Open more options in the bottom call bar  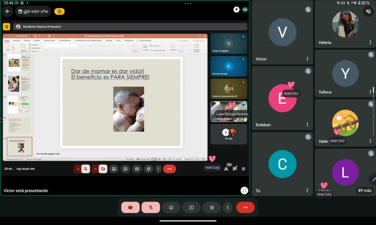point(228,207)
